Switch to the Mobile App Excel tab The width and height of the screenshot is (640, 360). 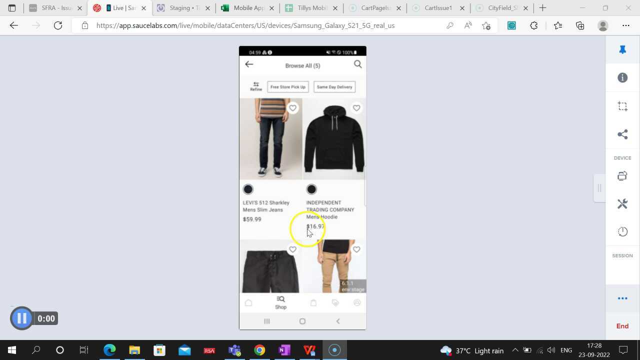247,8
